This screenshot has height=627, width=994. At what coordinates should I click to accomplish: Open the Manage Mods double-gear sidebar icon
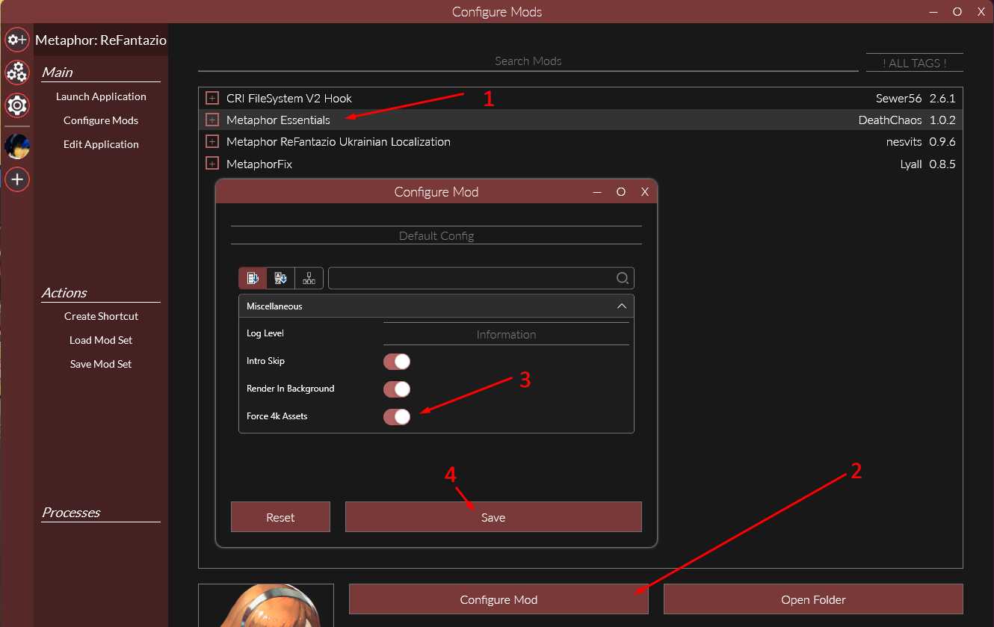(17, 72)
